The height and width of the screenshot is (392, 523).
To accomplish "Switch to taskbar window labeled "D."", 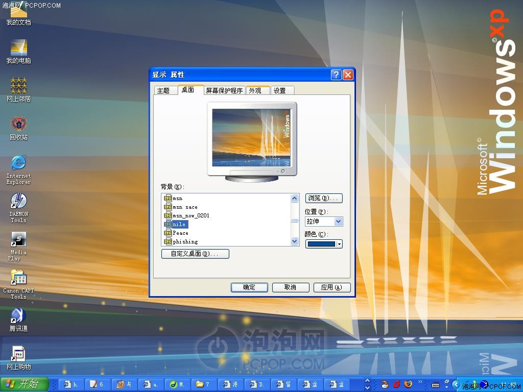I will [256, 385].
